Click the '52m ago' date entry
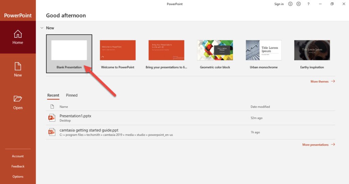 pyautogui.click(x=256, y=118)
